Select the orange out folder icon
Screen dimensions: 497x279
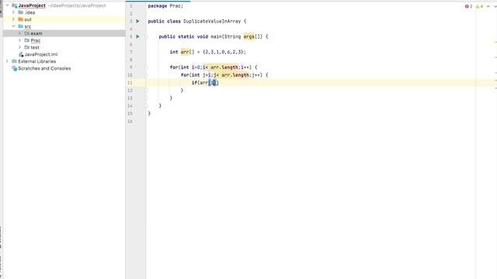[21, 19]
